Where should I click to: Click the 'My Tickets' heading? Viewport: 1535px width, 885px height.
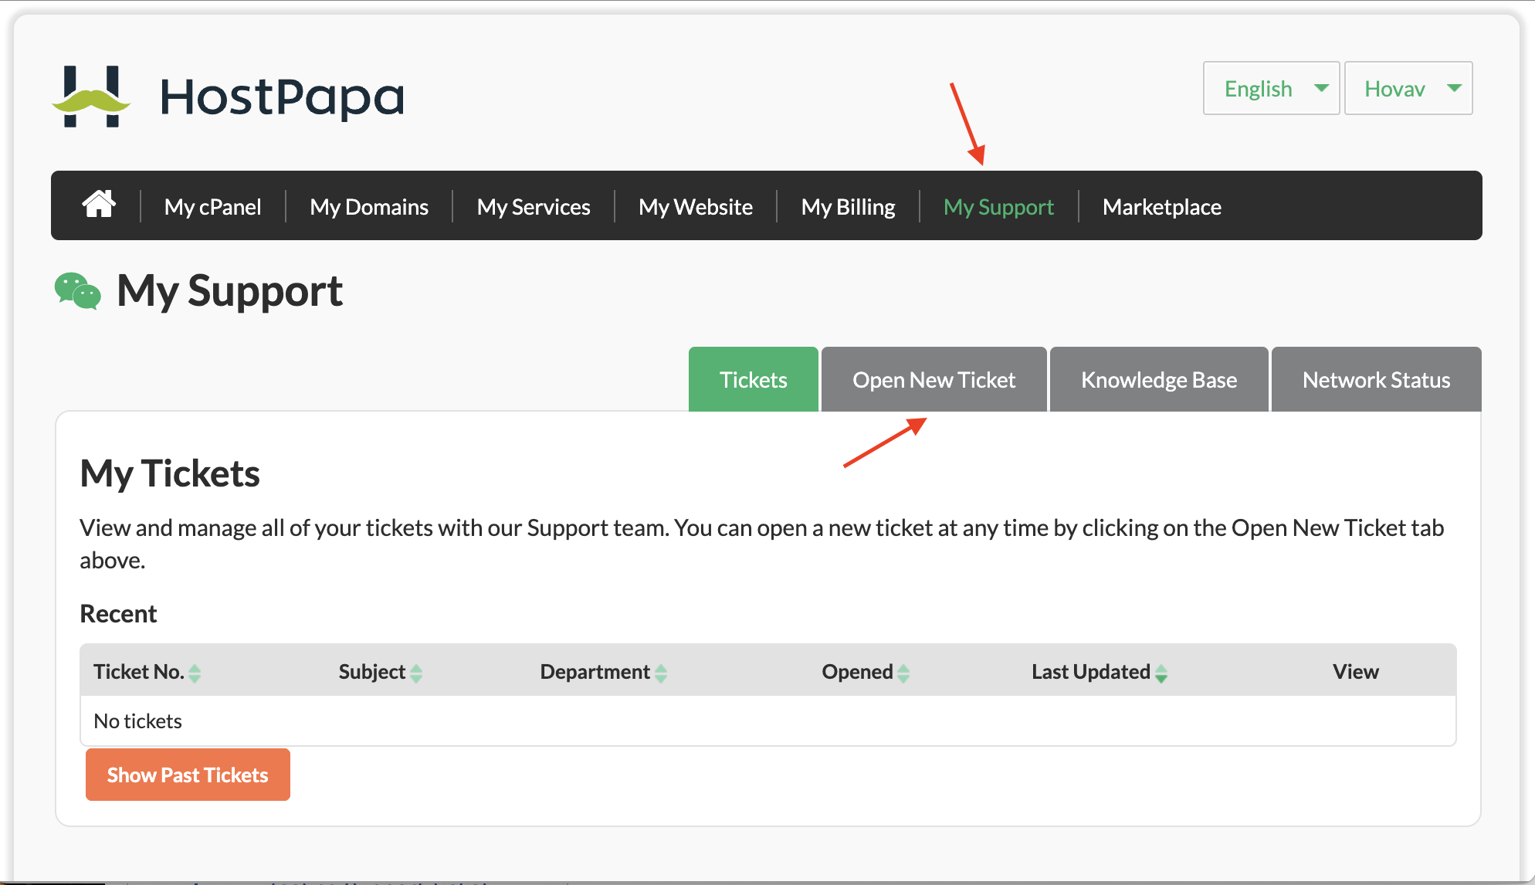[170, 473]
